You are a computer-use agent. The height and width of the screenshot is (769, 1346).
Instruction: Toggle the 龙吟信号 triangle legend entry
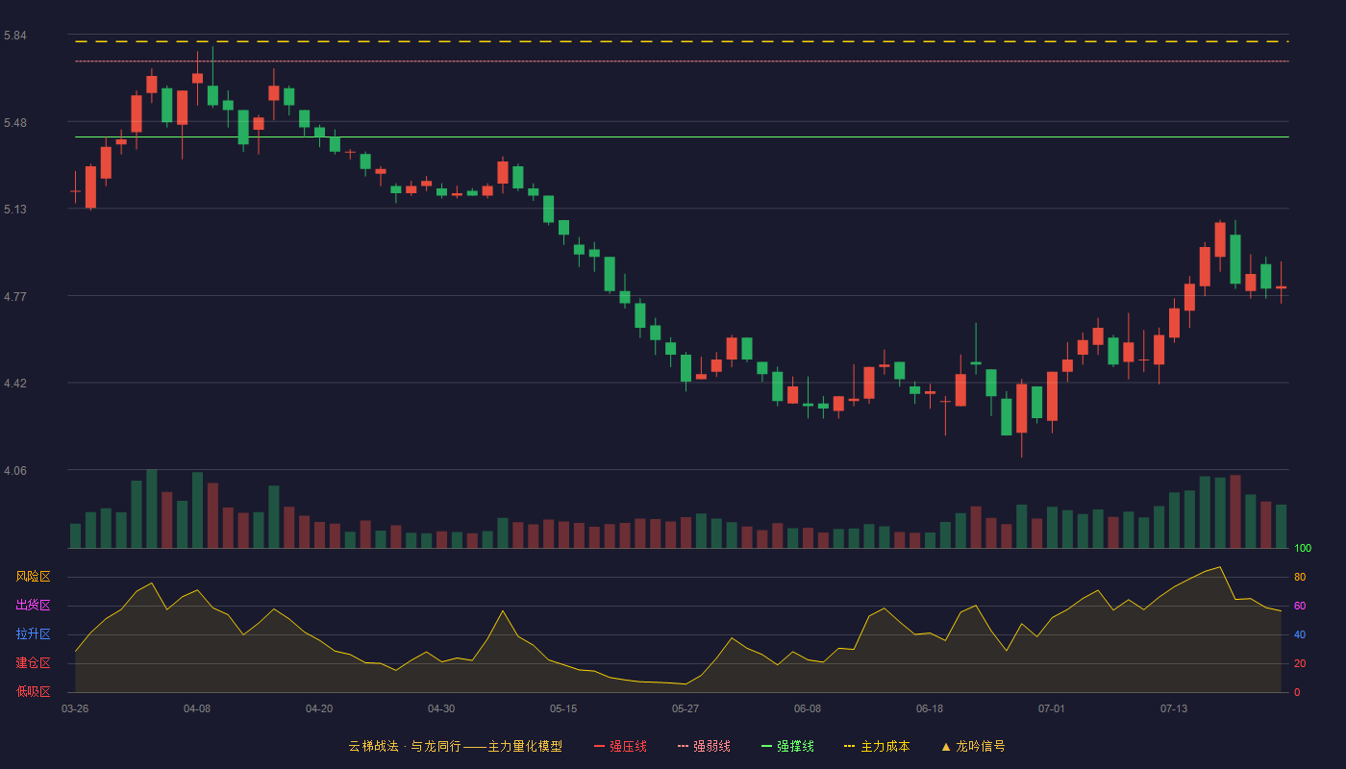pos(973,746)
